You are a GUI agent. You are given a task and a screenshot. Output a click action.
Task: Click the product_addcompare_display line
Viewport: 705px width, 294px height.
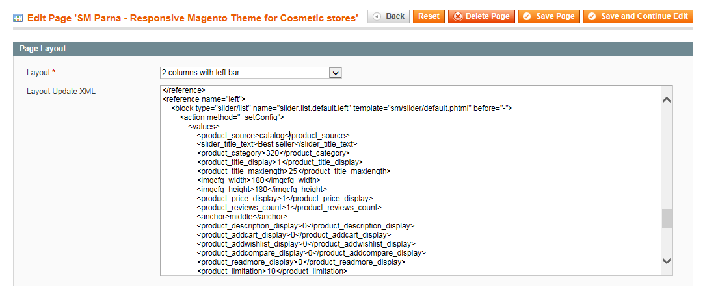click(x=311, y=252)
